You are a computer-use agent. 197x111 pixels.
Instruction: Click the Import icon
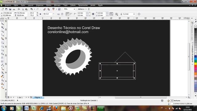pyautogui.click(x=45, y=9)
